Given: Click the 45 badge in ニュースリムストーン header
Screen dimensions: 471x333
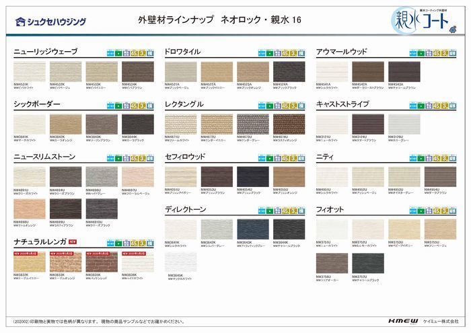Looking at the screenshot, I should [134, 158].
